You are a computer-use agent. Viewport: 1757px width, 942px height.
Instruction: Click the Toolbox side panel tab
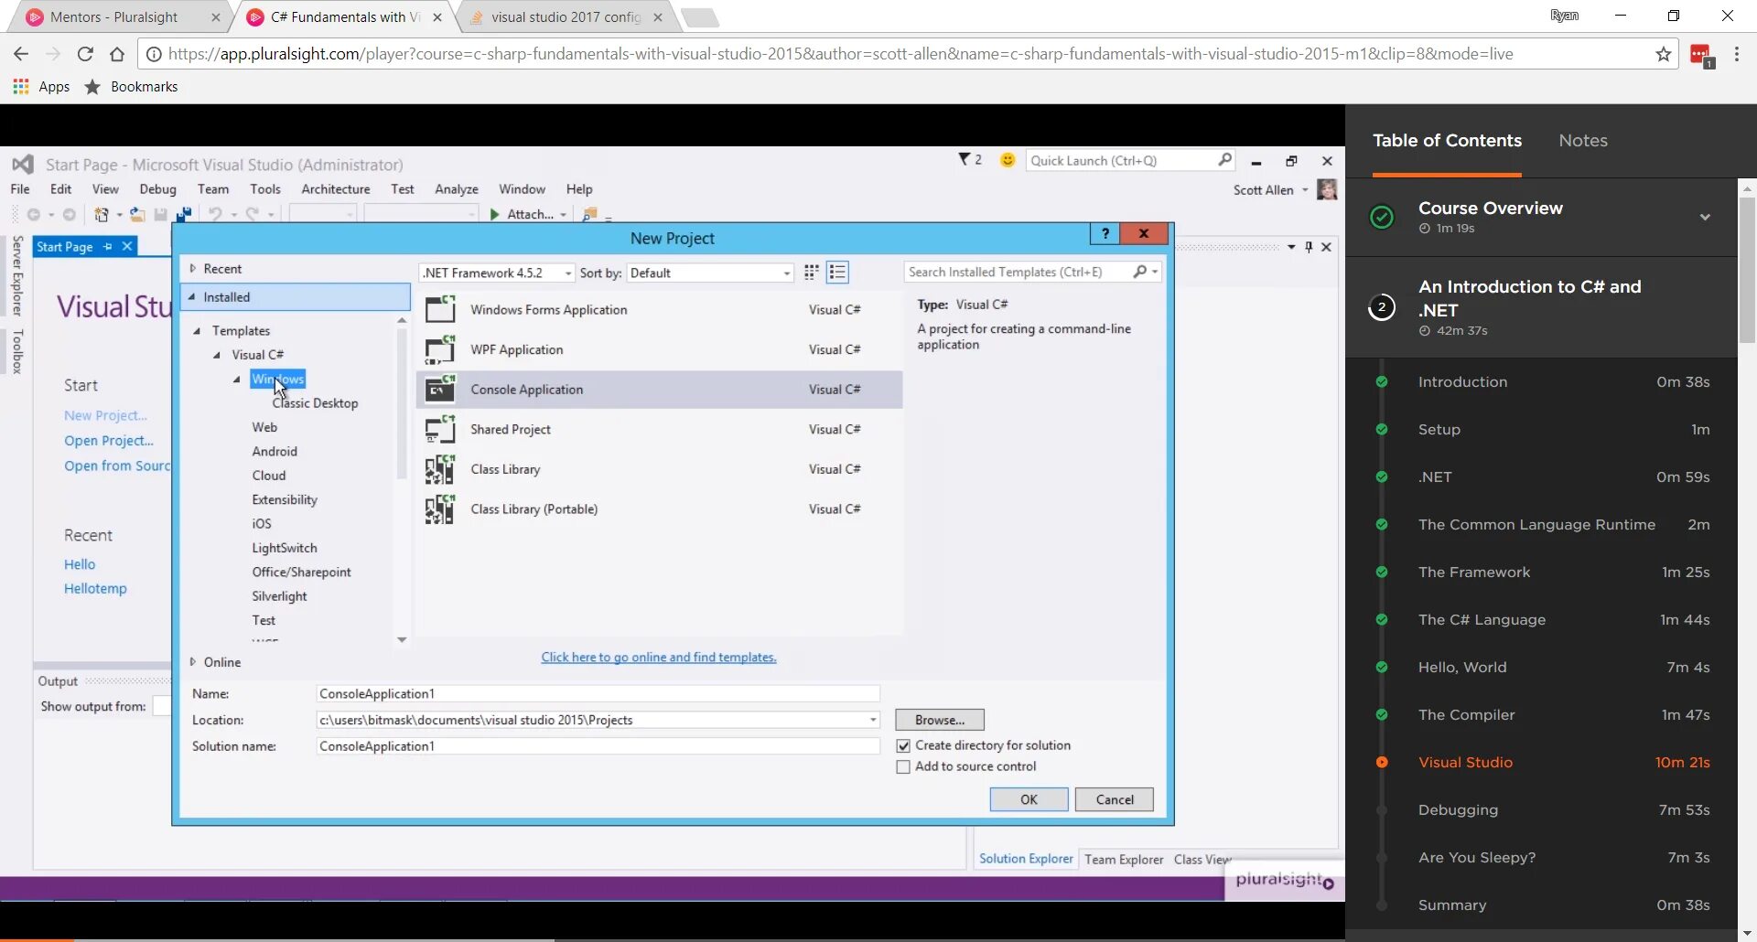(17, 351)
